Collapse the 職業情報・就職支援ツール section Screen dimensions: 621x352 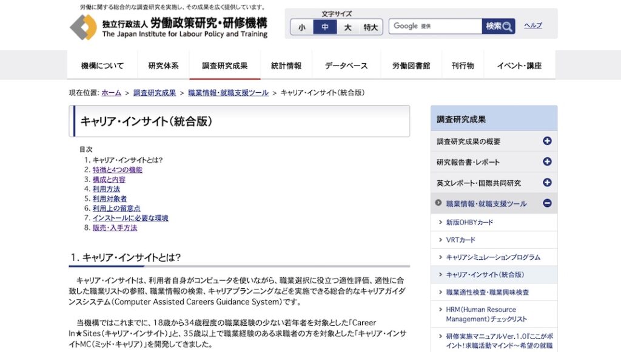click(x=548, y=203)
